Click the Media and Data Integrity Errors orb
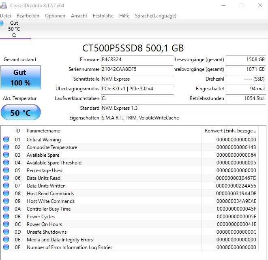This screenshot has width=268, height=260. point(6,239)
